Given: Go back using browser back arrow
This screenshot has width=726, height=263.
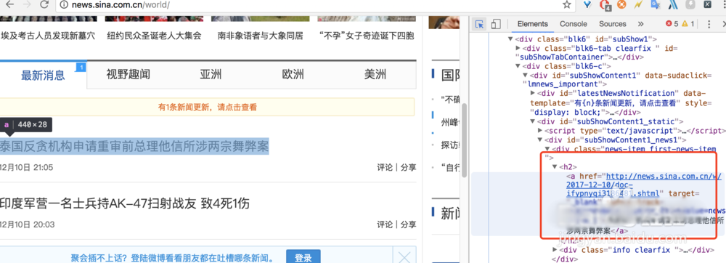Looking at the screenshot, I should click(x=9, y=4).
